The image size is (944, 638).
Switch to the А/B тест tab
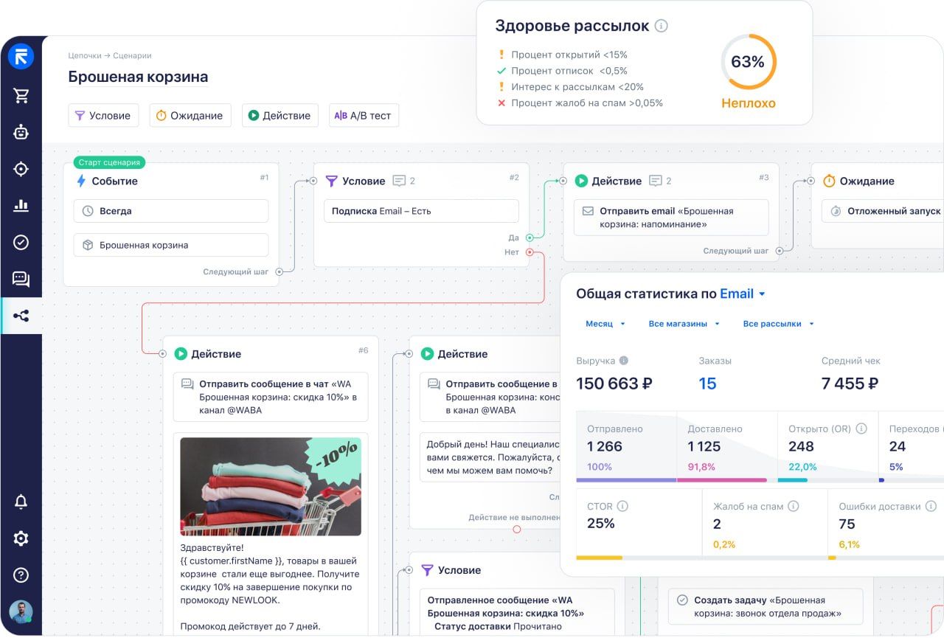click(363, 115)
